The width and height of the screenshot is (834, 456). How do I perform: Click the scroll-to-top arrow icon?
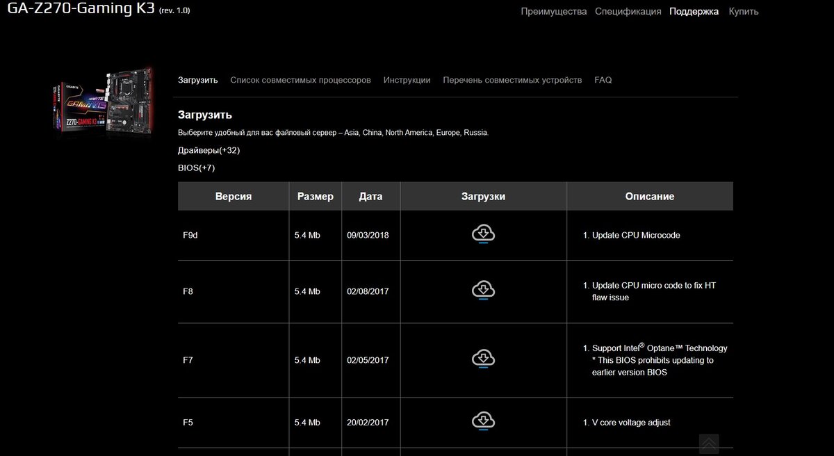[x=708, y=443]
